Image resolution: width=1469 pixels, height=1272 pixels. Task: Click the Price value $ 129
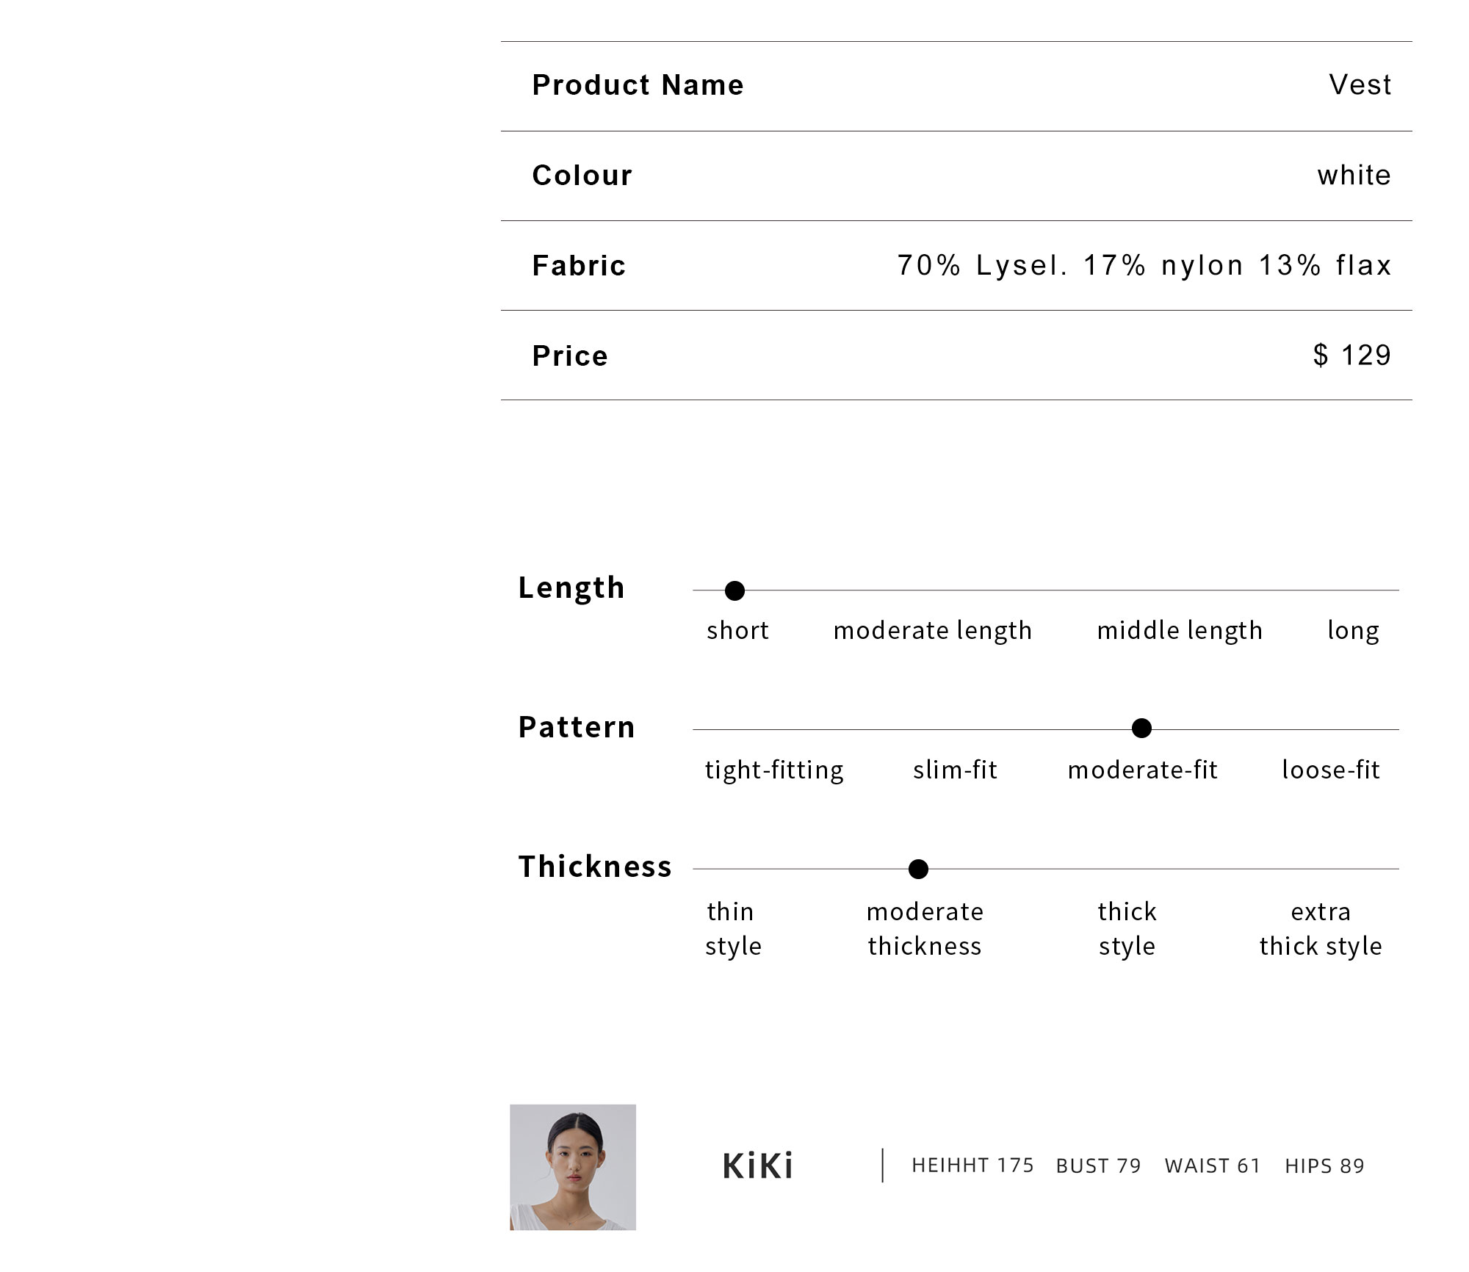1352,355
